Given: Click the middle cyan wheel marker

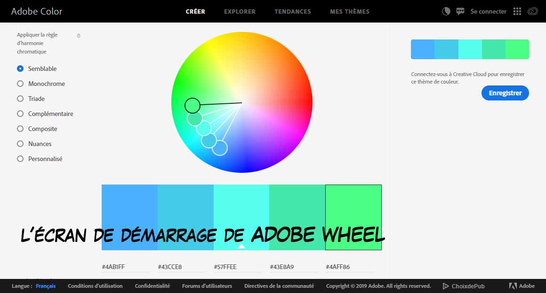Looking at the screenshot, I should 204,128.
